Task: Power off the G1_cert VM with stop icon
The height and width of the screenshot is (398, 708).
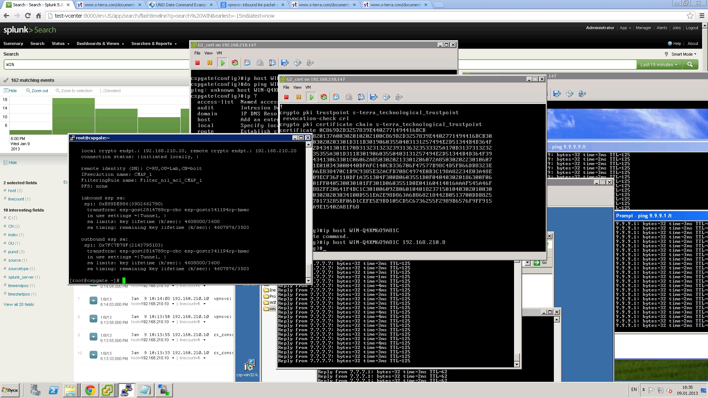Action: 198,63
